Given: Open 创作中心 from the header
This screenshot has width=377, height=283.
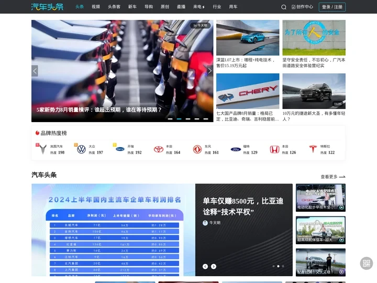Looking at the screenshot, I should pyautogui.click(x=303, y=7).
